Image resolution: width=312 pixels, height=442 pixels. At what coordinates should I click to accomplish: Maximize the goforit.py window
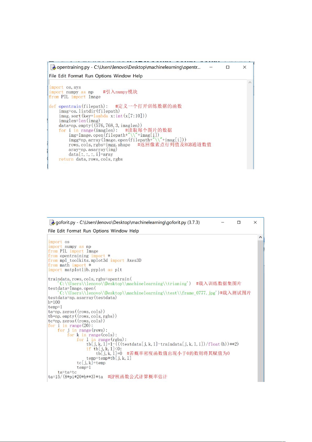239,222
